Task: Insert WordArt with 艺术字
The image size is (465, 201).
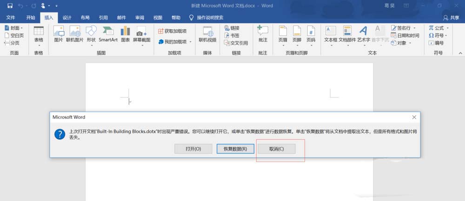Action: click(363, 36)
